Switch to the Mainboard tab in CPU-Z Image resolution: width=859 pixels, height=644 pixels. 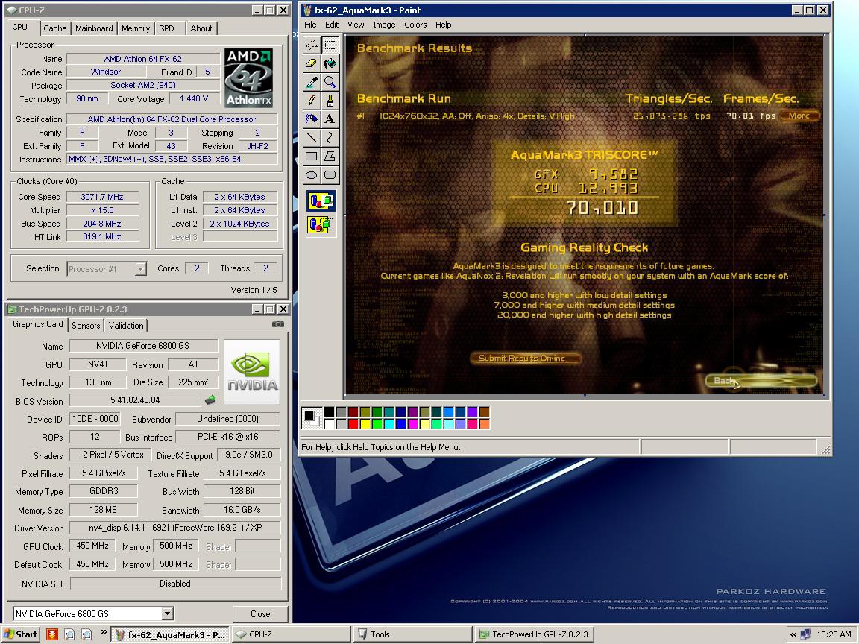94,28
